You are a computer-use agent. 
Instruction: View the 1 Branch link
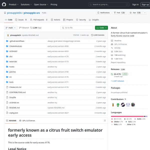(x=24, y=28)
